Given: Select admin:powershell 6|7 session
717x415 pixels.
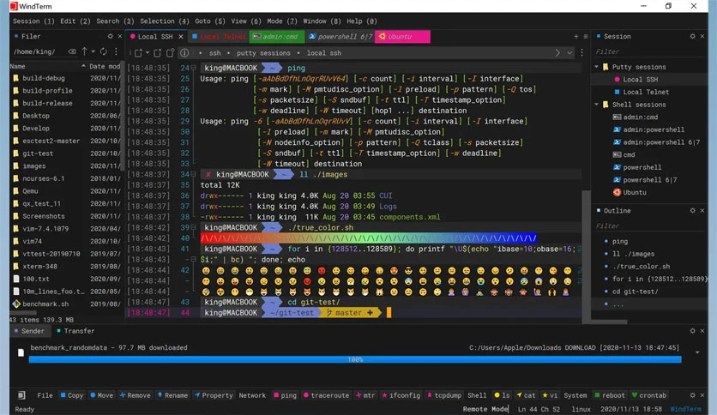Looking at the screenshot, I should coord(661,142).
